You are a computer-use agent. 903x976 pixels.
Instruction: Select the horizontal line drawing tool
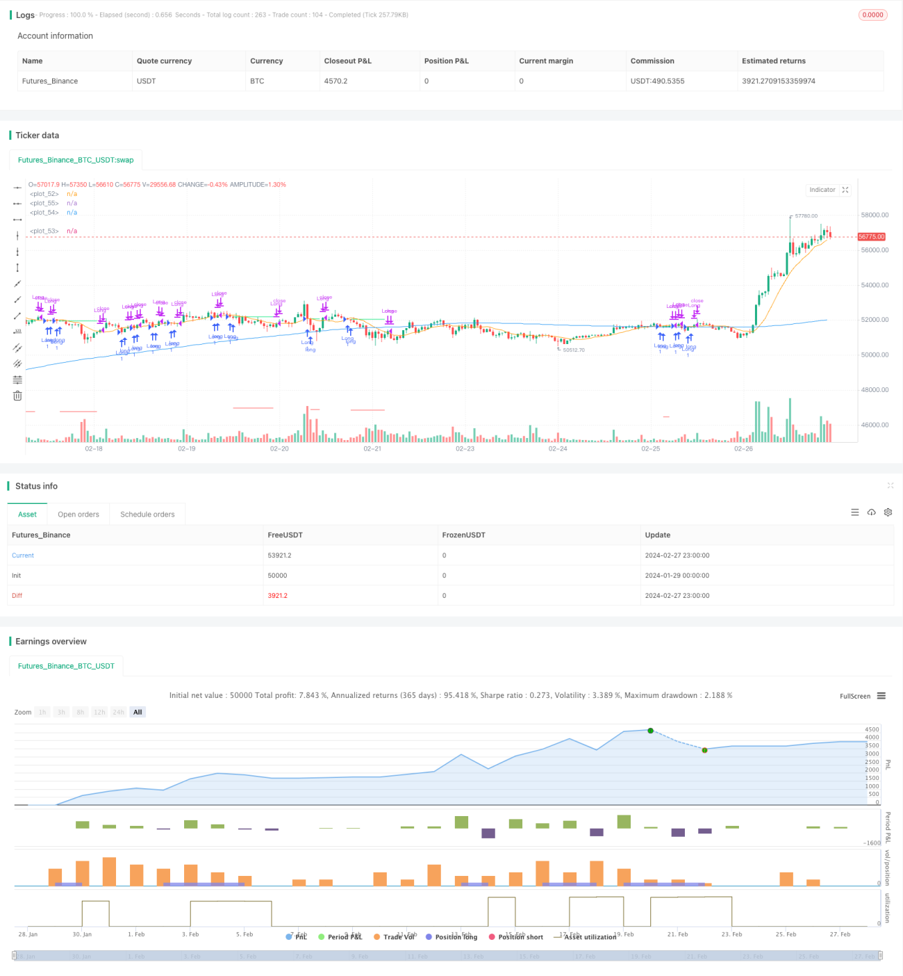coord(17,188)
